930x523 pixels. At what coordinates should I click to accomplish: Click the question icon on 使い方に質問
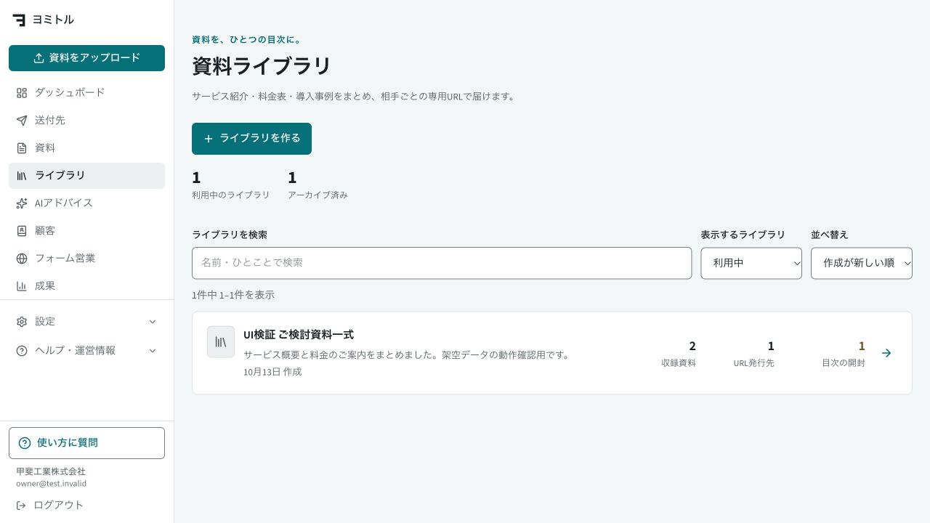25,443
